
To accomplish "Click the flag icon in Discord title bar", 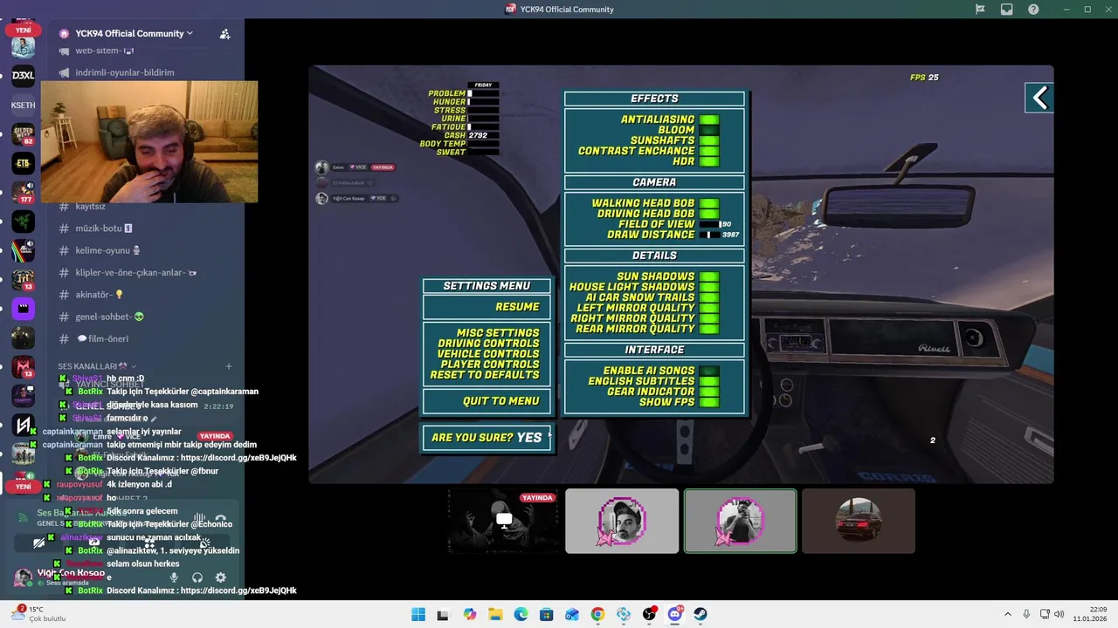I will (x=980, y=10).
